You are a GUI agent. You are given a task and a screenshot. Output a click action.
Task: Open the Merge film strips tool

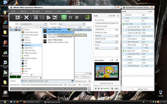(42, 17)
